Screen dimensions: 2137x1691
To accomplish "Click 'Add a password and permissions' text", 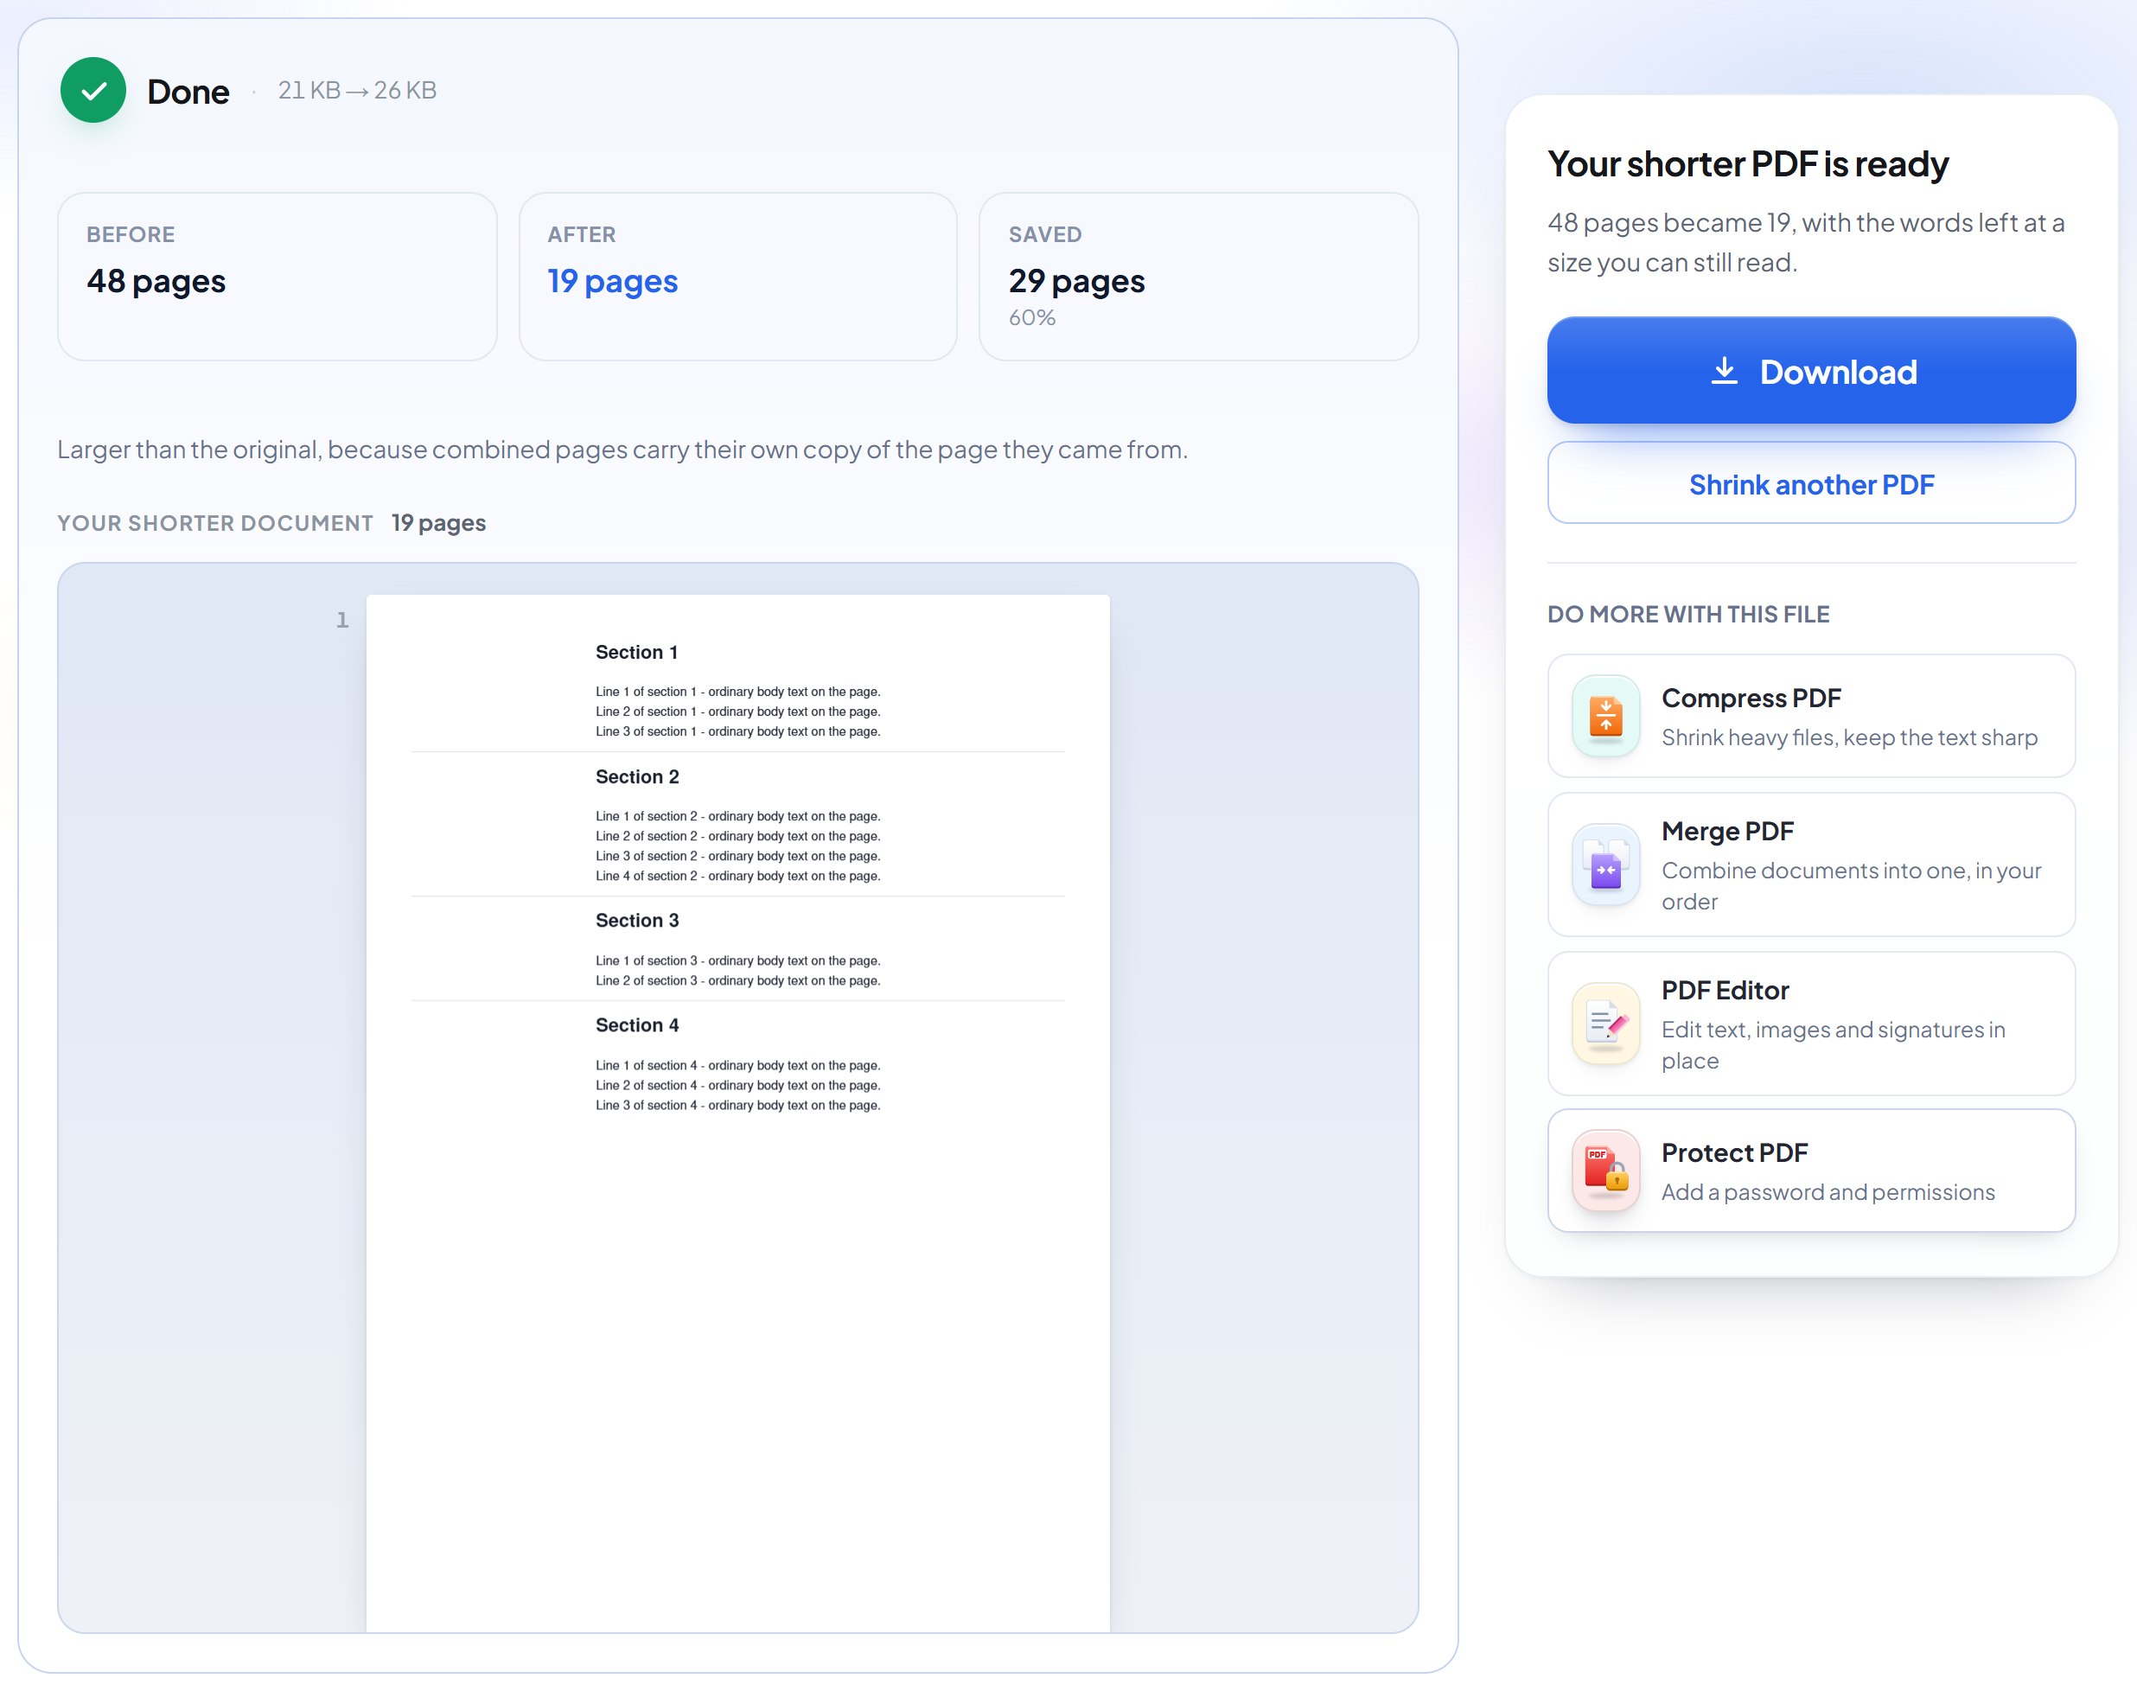I will (x=1828, y=1192).
